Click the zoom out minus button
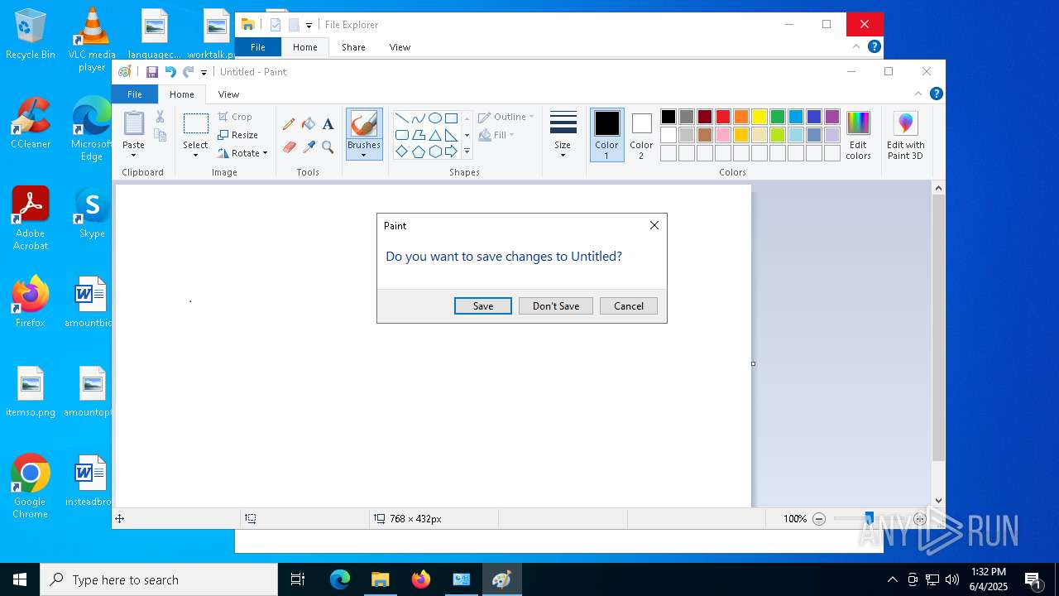1059x596 pixels. [819, 519]
